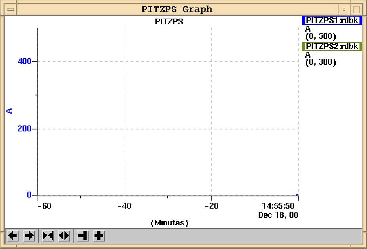This screenshot has height=249, width=367.
Task: Click the 200 y-axis label
Action: (x=25, y=129)
